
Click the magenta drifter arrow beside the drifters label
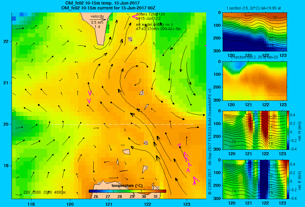point(135,16)
